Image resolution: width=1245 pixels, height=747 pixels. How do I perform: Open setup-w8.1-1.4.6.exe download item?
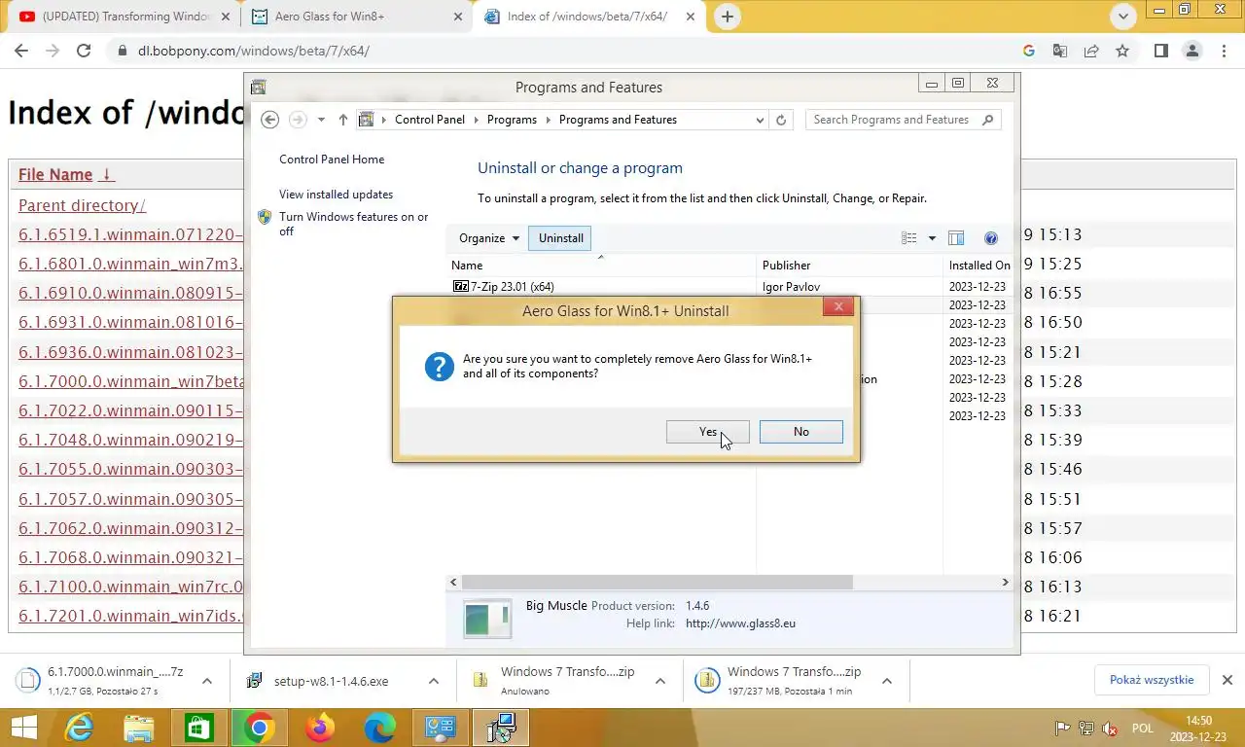pos(331,682)
